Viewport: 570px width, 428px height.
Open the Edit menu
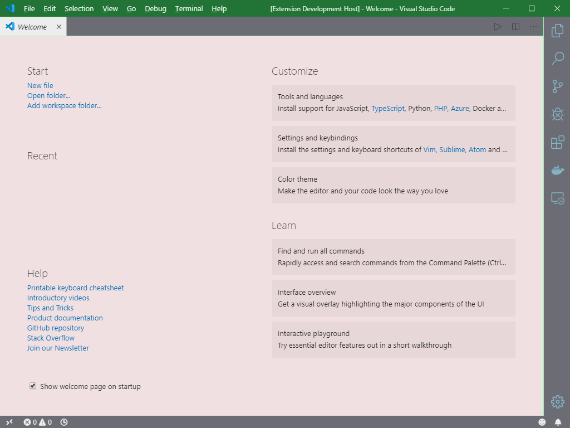pos(50,8)
